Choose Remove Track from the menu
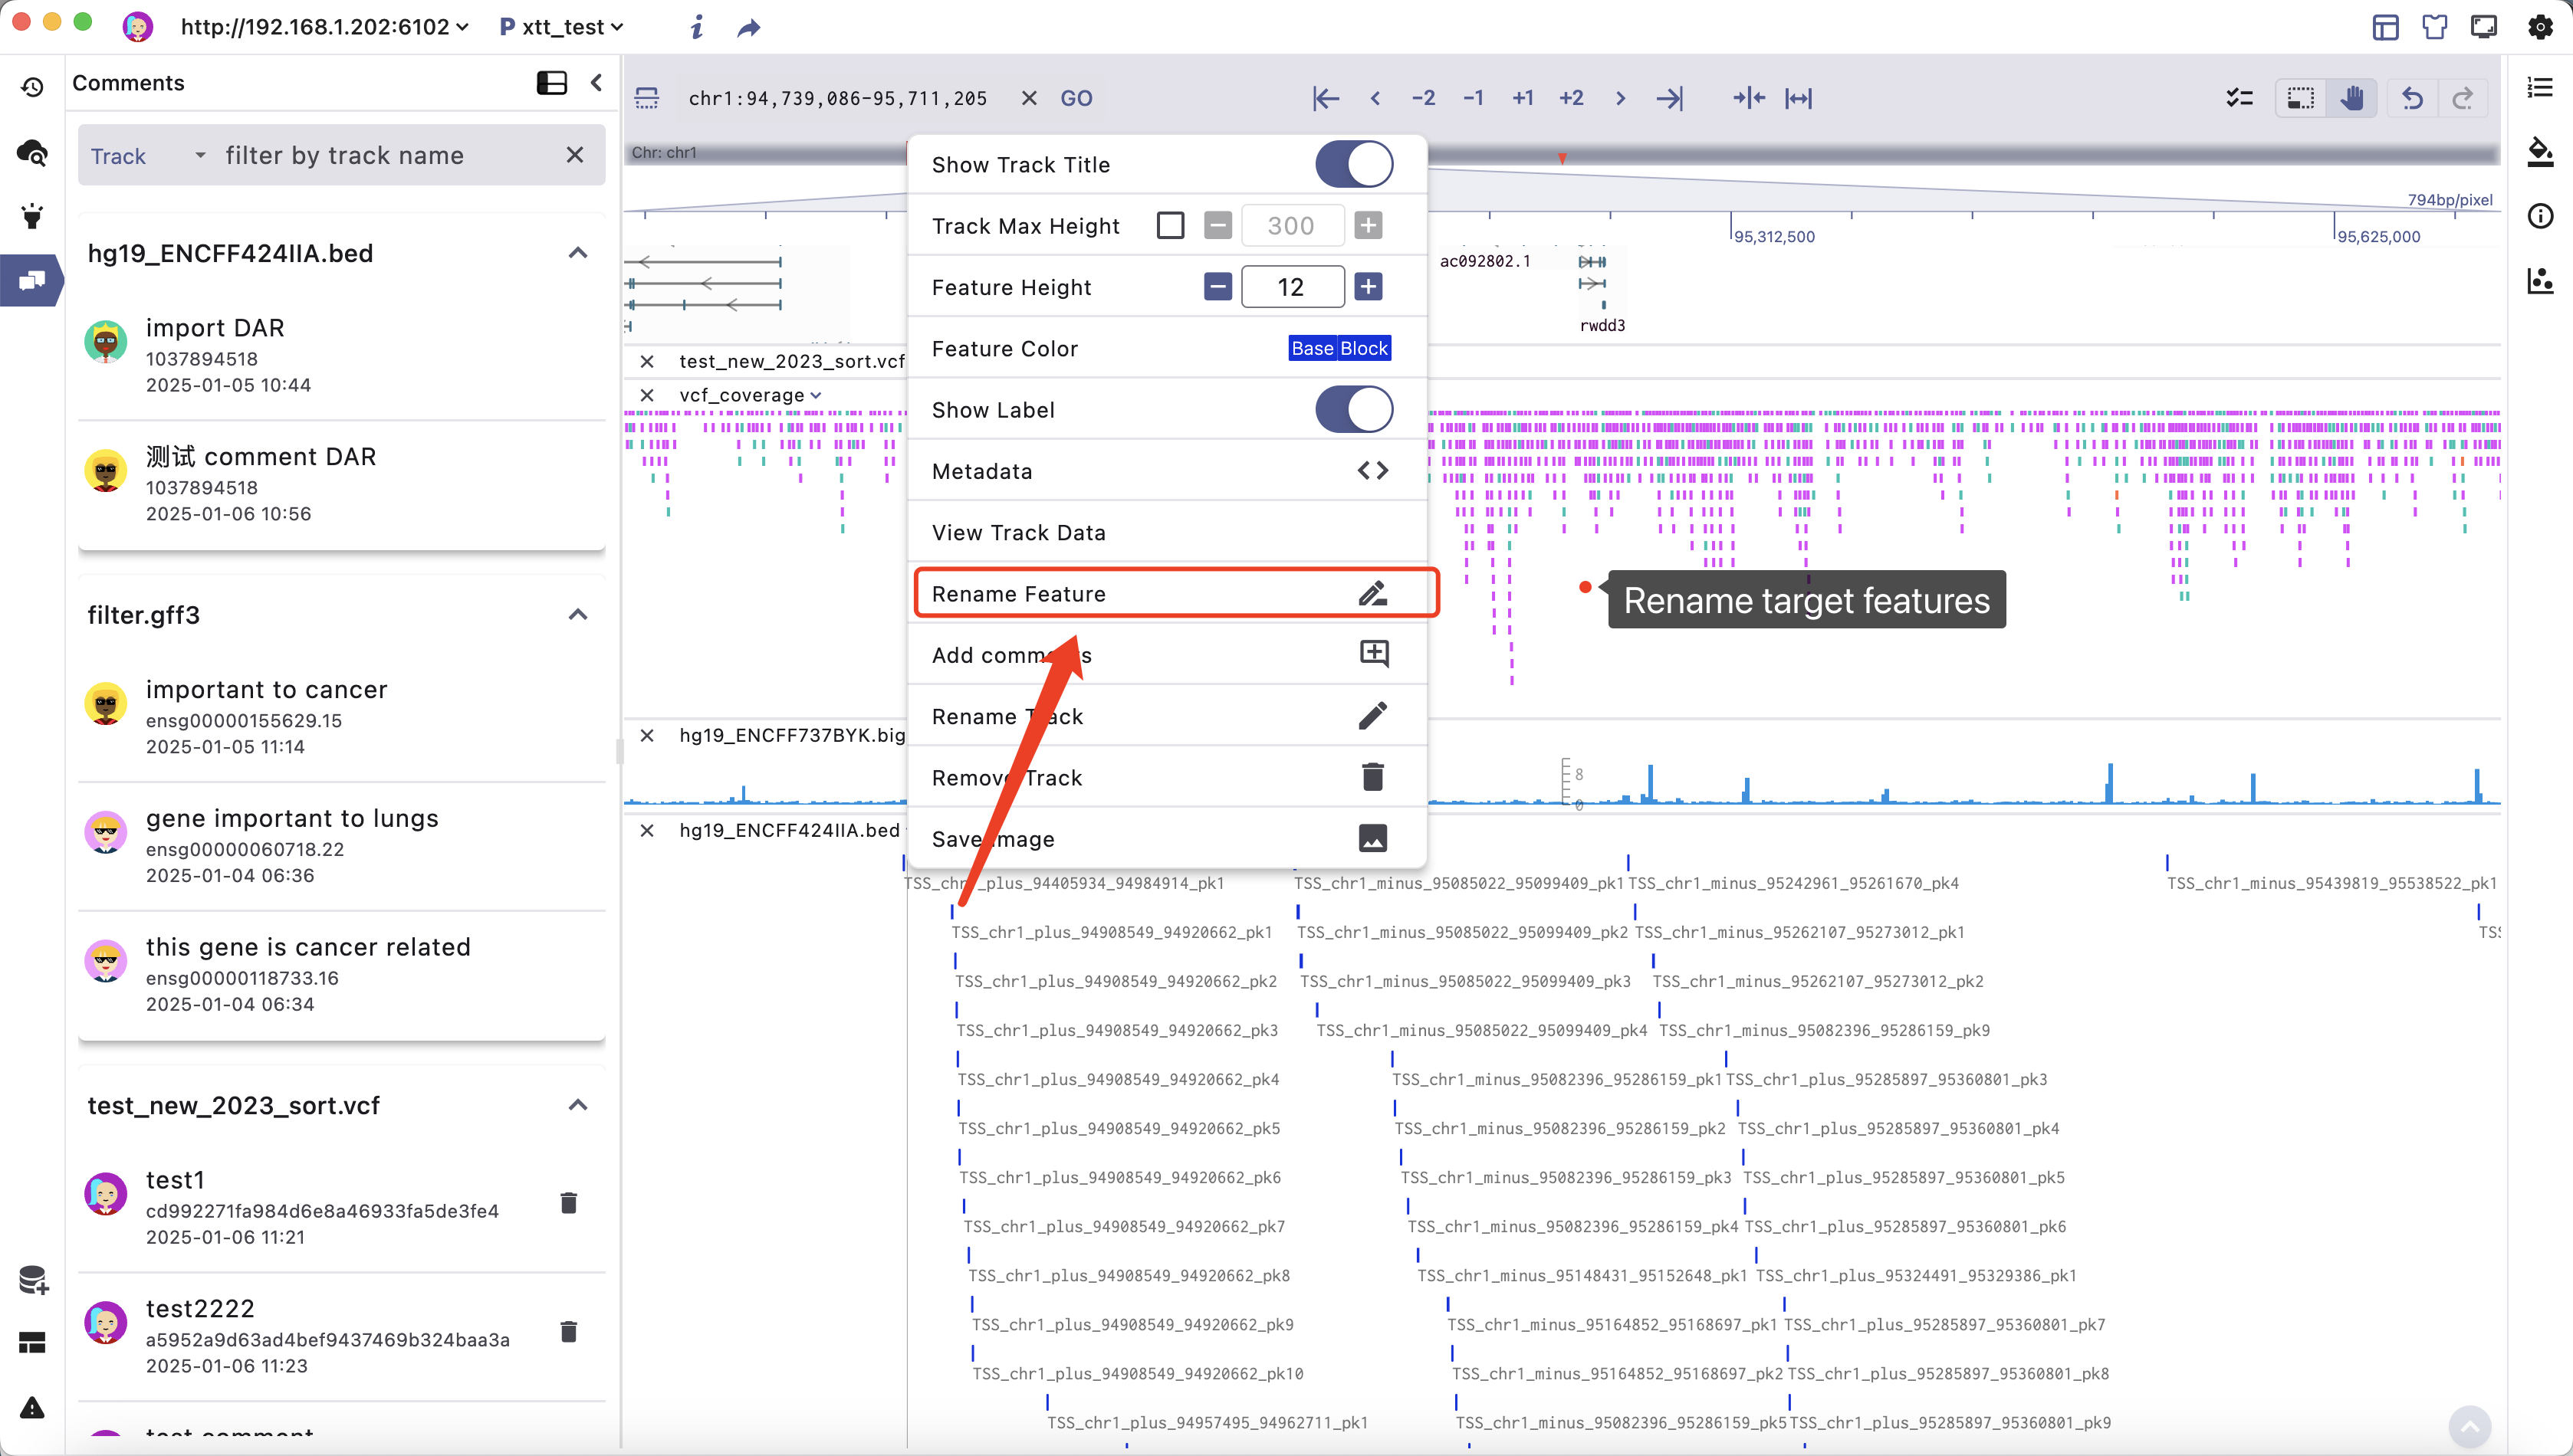The height and width of the screenshot is (1456, 2573). pyautogui.click(x=1166, y=777)
